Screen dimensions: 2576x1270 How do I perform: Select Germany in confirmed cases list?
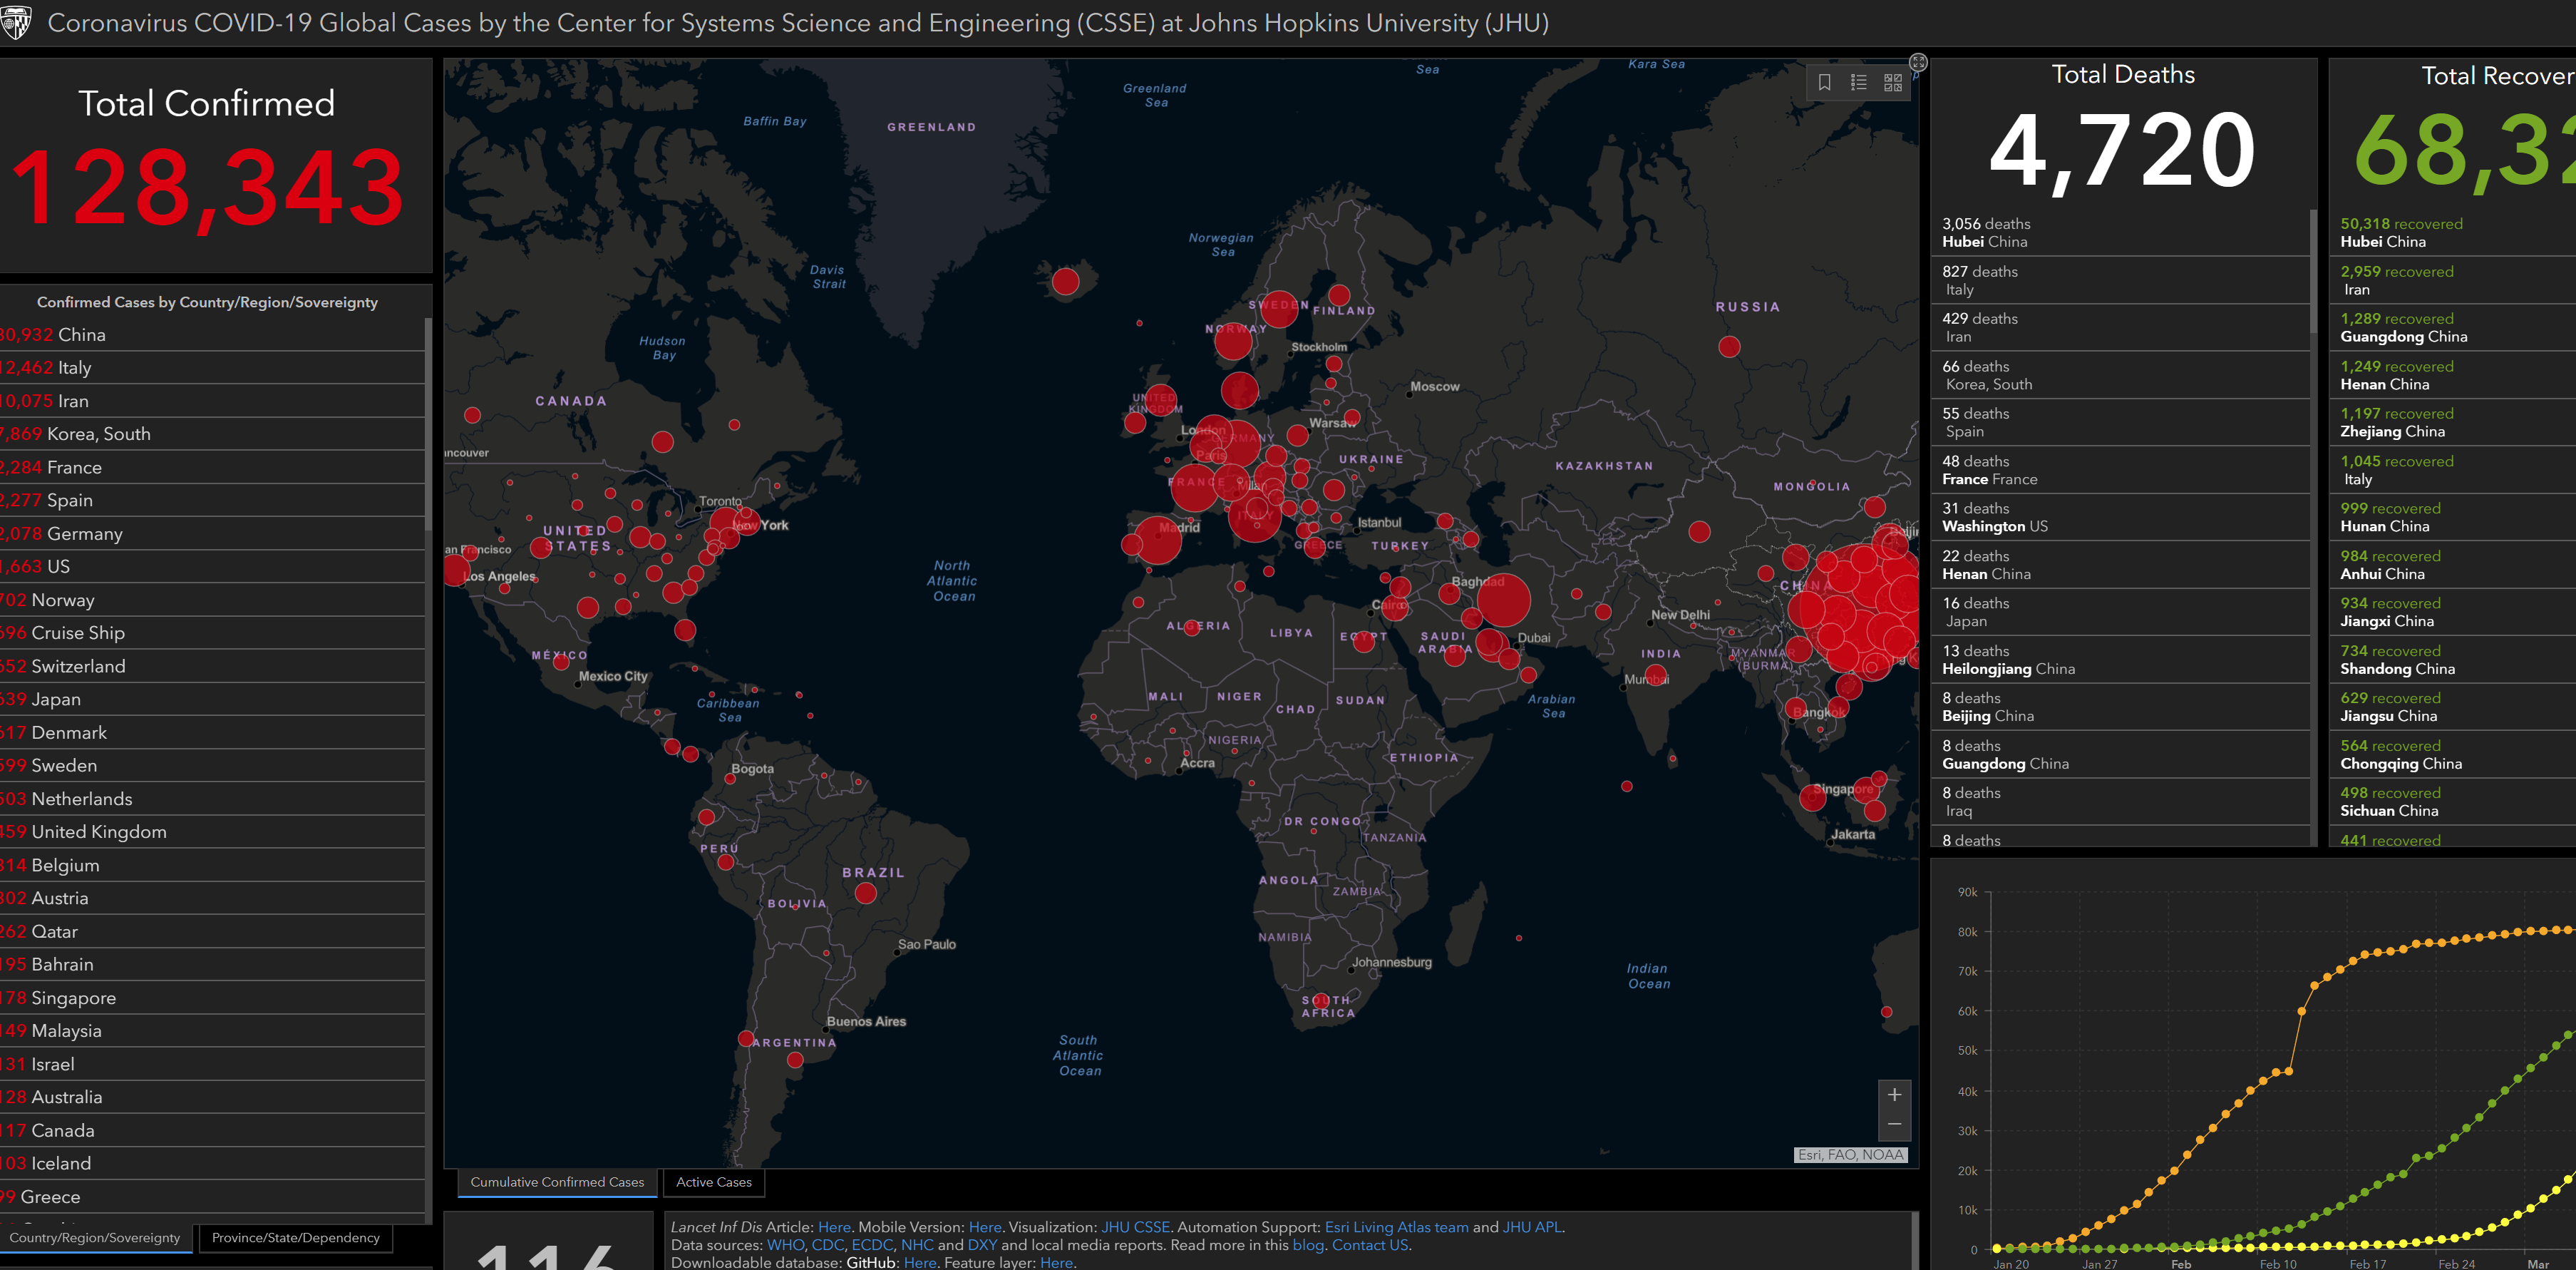(x=212, y=533)
